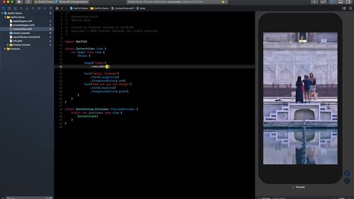Image resolution: width=354 pixels, height=199 pixels.
Task: Open the Report navigator icon
Action: click(x=50, y=8)
